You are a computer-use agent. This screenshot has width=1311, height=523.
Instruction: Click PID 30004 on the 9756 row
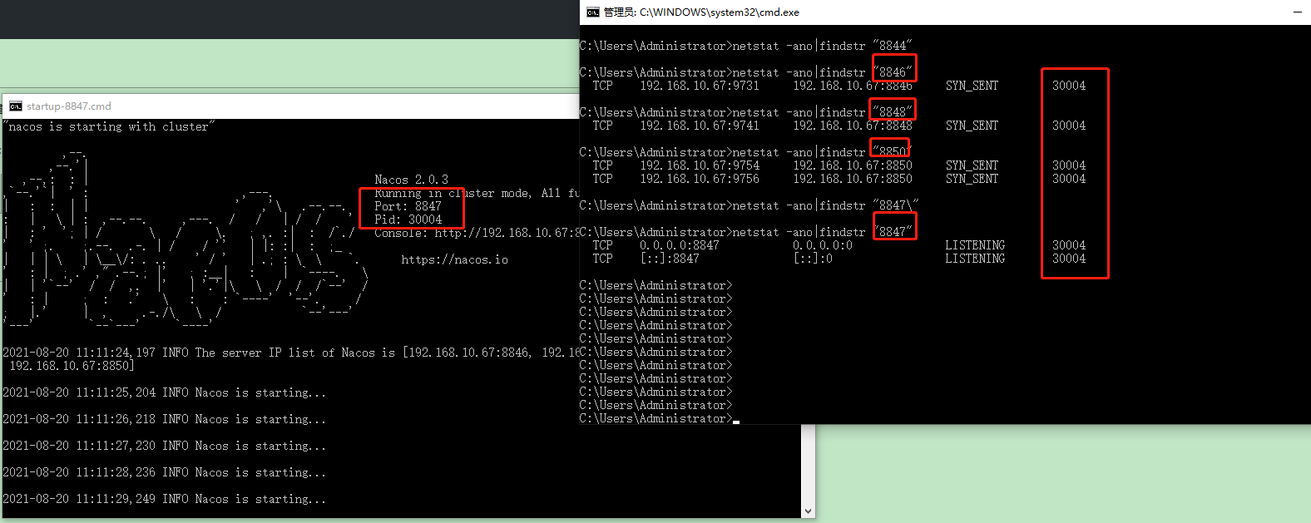1069,179
